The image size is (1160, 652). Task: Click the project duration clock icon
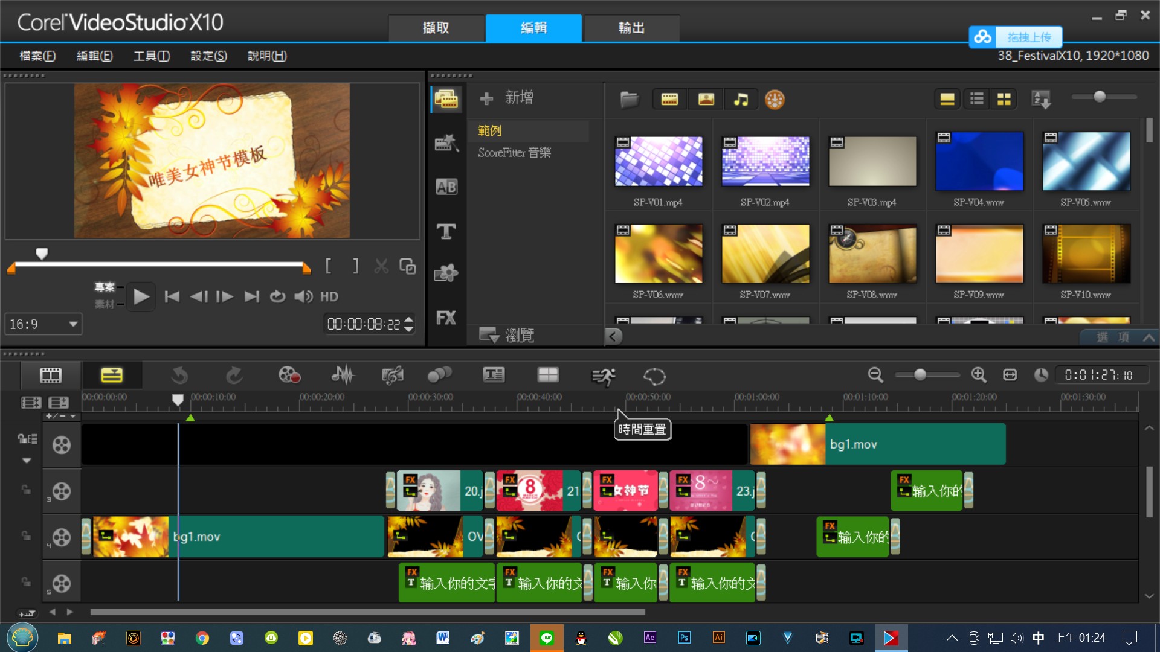click(1041, 375)
